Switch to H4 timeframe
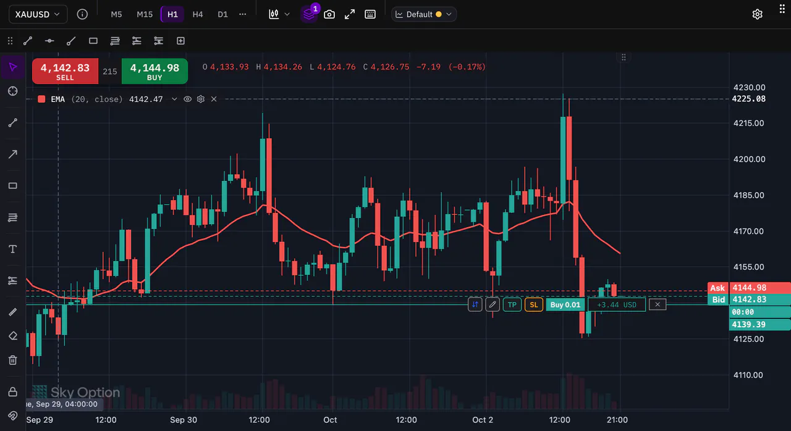Viewport: 791px width, 431px height. click(x=198, y=14)
